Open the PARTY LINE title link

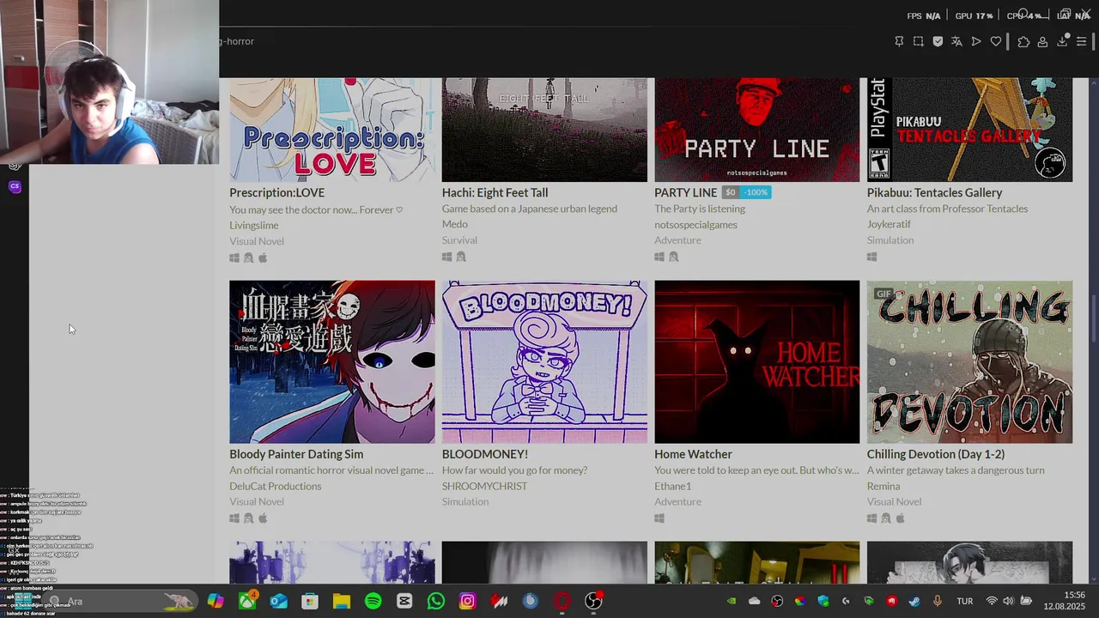pos(685,193)
